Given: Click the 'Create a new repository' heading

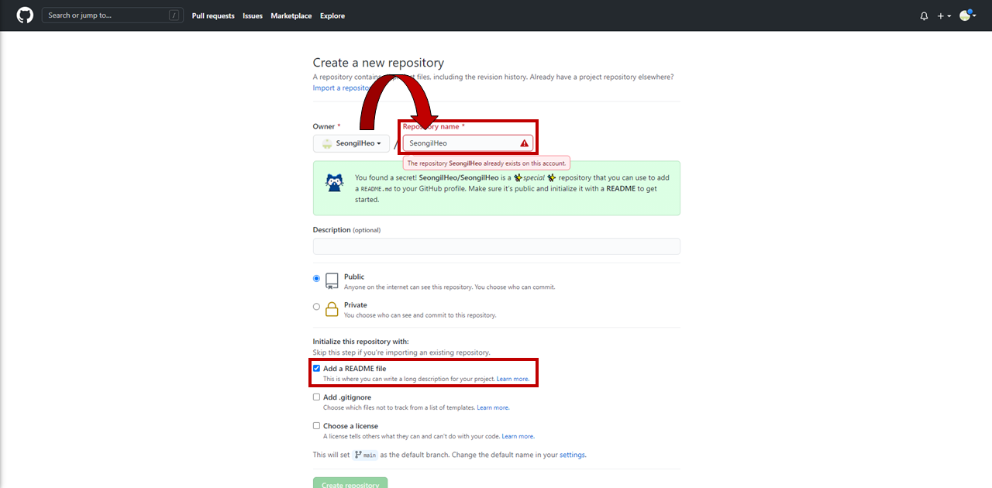Looking at the screenshot, I should pos(378,63).
